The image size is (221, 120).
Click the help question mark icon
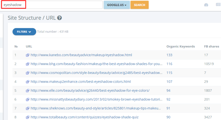coord(59,18)
